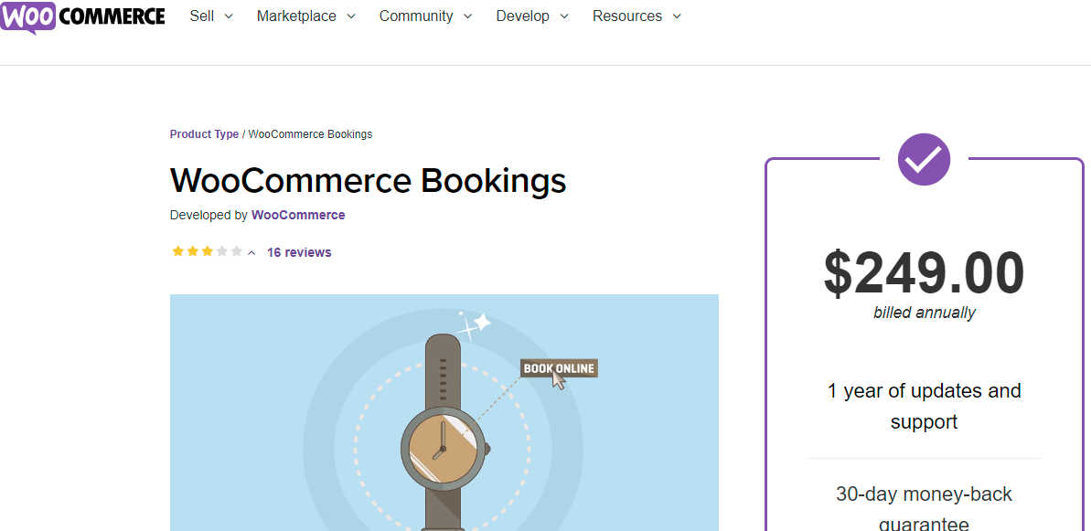Go to Product Type breadcrumb
The width and height of the screenshot is (1091, 531).
(204, 134)
